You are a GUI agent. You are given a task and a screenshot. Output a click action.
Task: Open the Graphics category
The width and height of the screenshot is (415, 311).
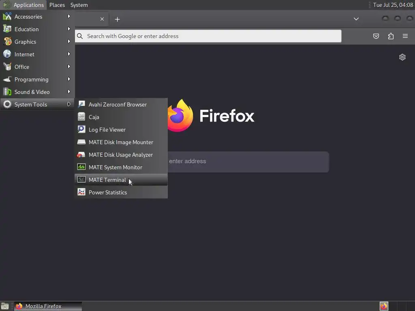click(x=37, y=42)
